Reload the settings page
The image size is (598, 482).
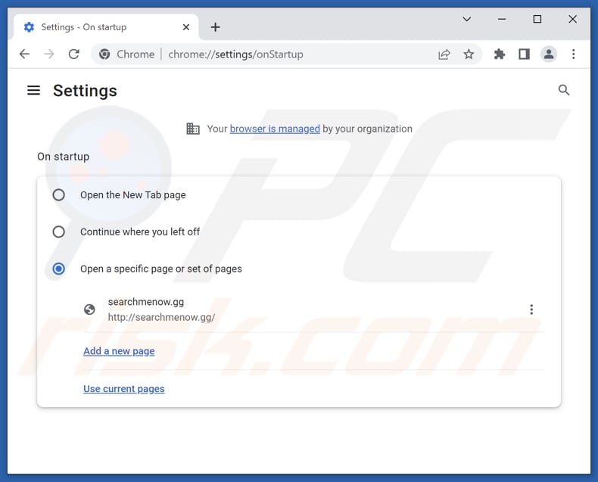pyautogui.click(x=73, y=54)
